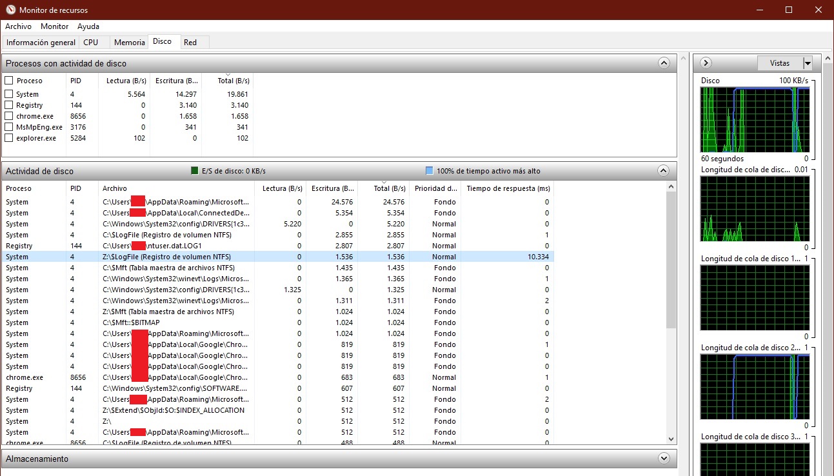Expand the Almacenamiento section

(x=664, y=459)
